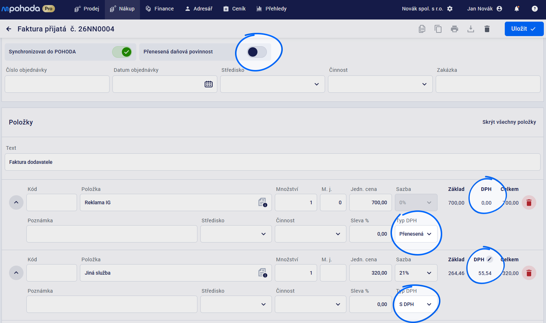This screenshot has height=323, width=546.
Task: Focus the Číslo objednávky field
Action: pyautogui.click(x=57, y=84)
